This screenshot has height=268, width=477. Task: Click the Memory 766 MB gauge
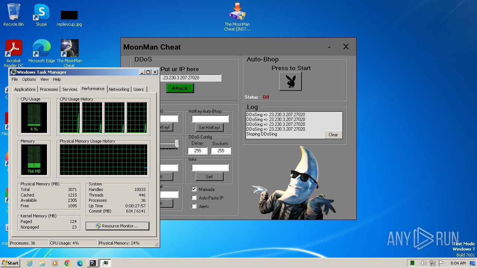pos(34,160)
